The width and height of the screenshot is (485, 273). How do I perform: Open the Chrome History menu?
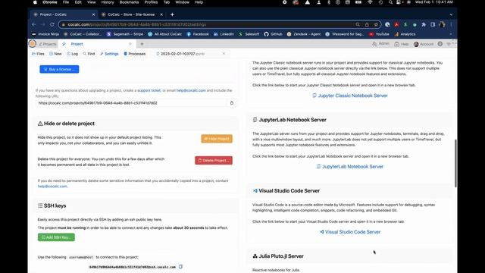pyautogui.click(x=108, y=2)
